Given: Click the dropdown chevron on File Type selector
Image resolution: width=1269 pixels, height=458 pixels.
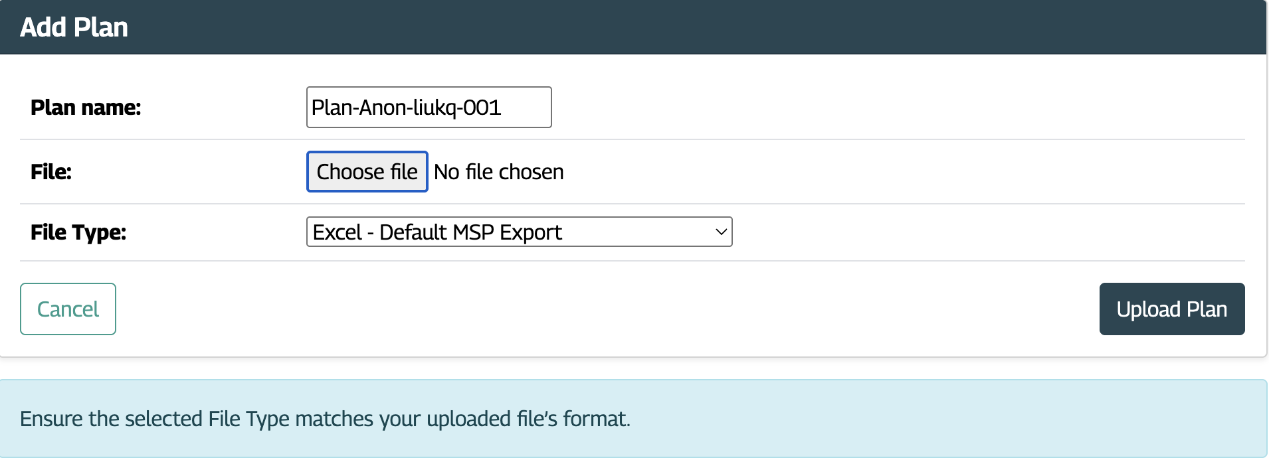Looking at the screenshot, I should [720, 232].
